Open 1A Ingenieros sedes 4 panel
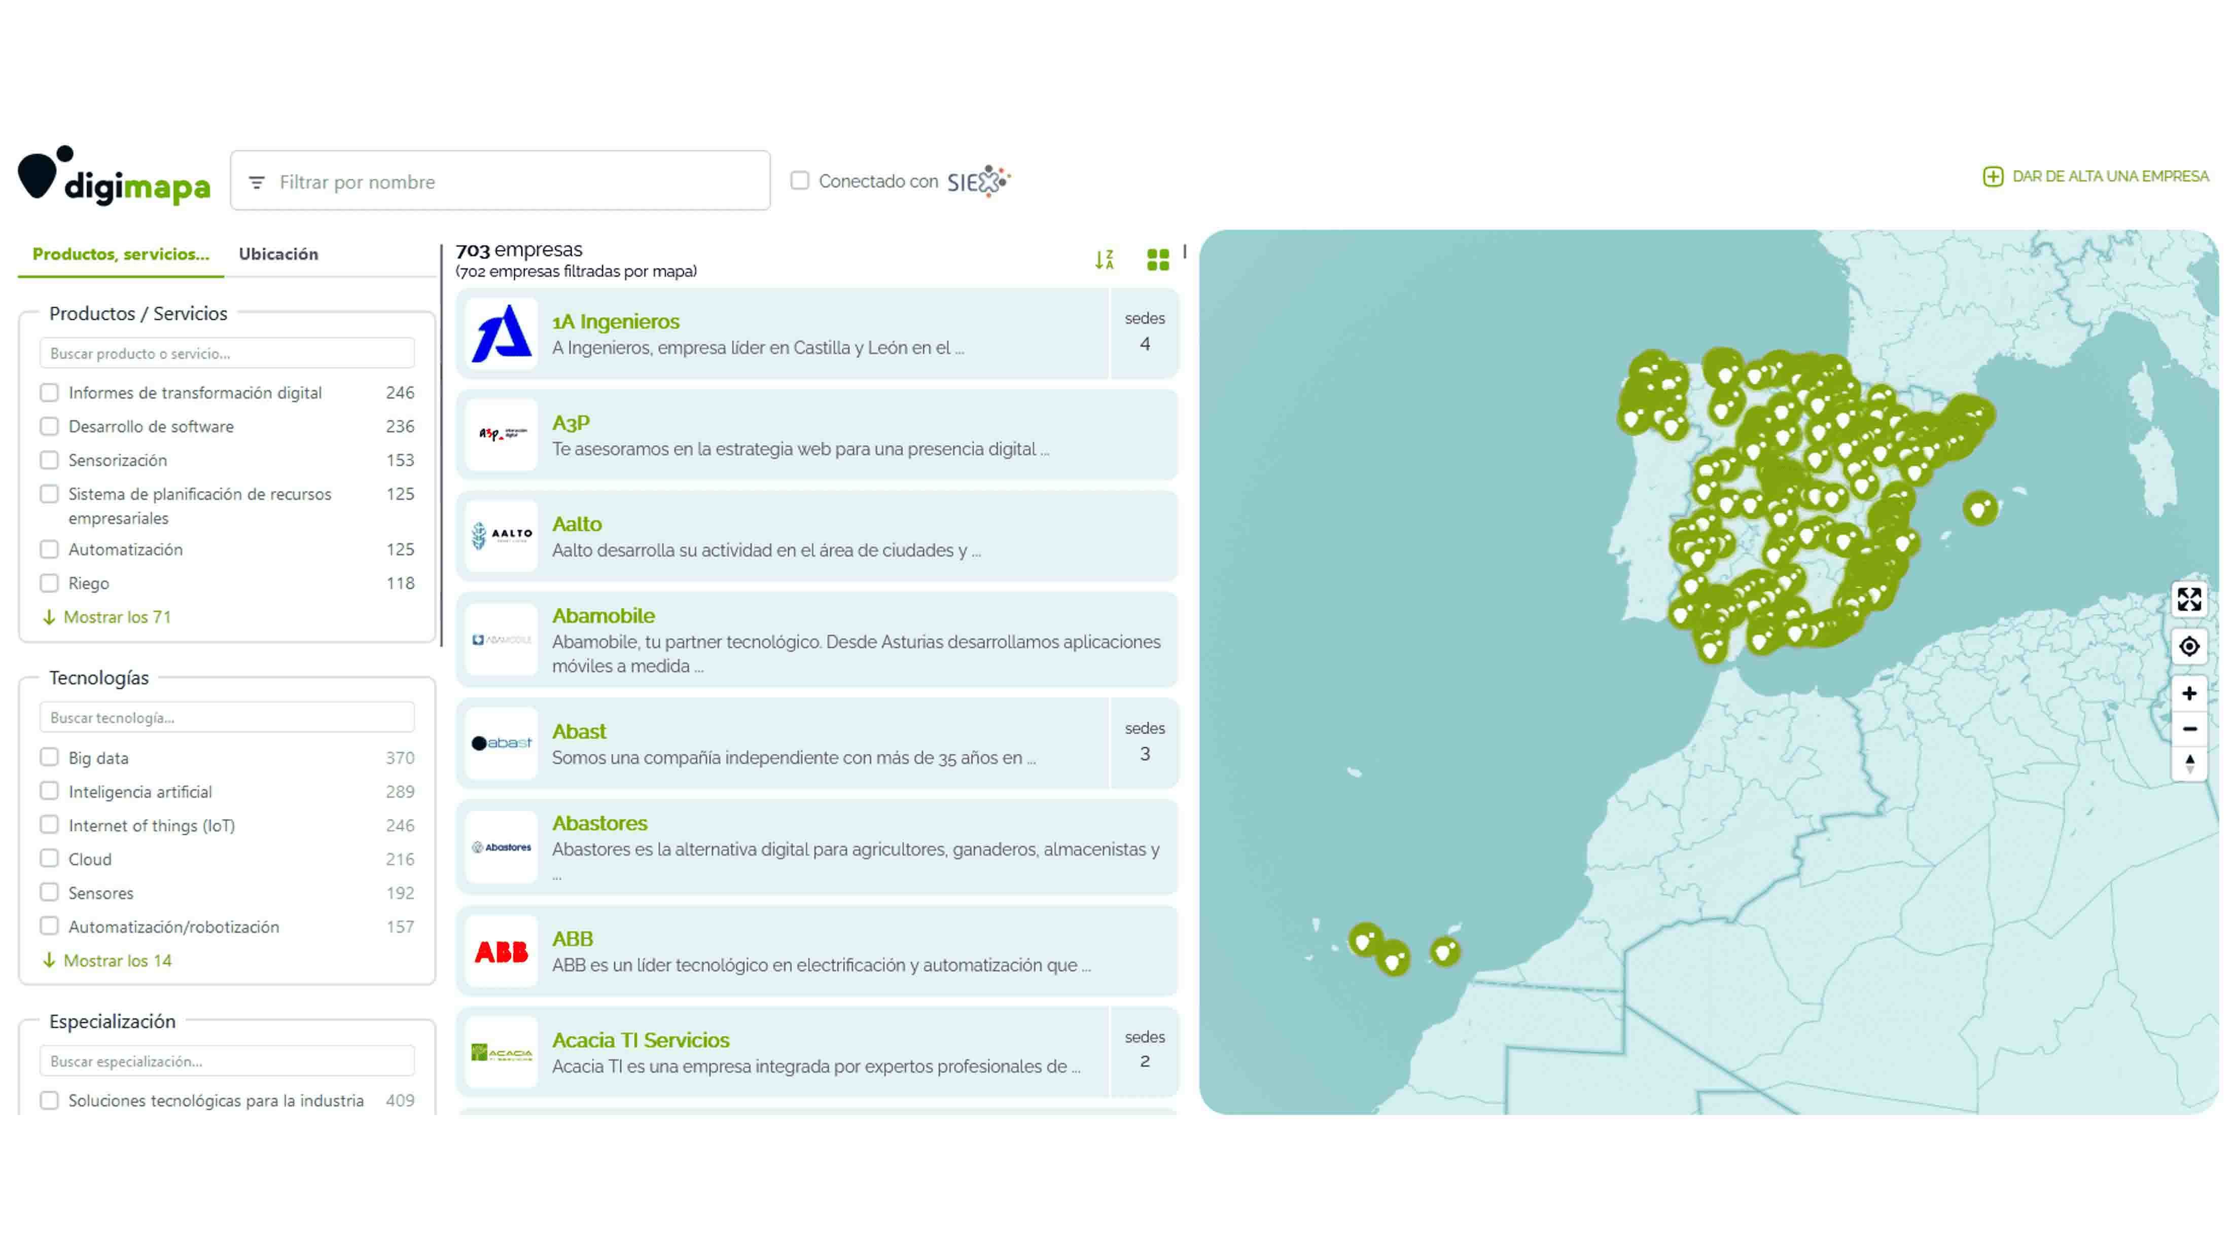Screen dimensions: 2234x1257 (1145, 333)
